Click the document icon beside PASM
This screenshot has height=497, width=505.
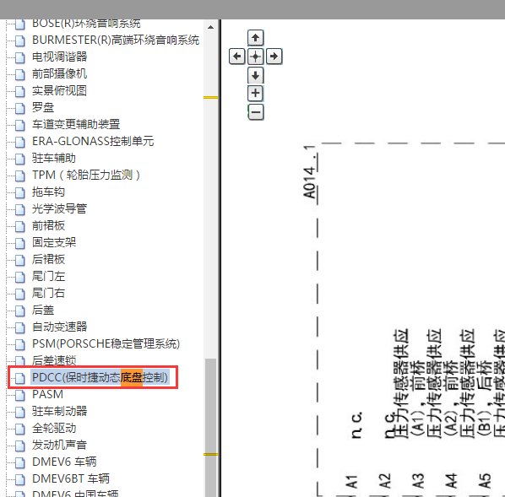coord(20,395)
